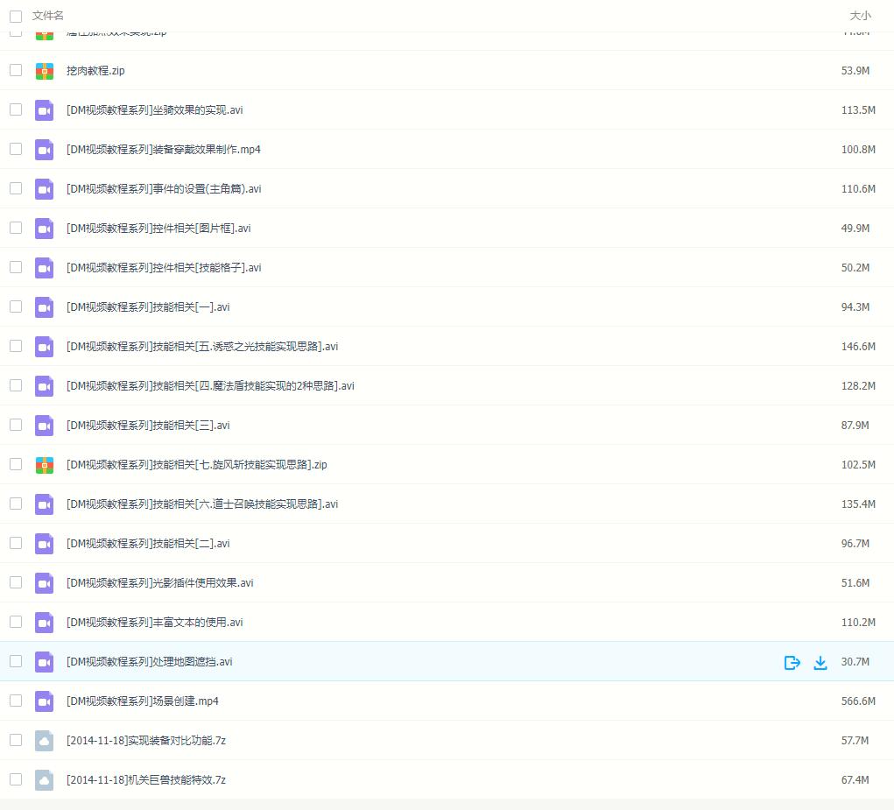The image size is (894, 810).
Task: Open 技能相关[五.诱惑之光技能实现思路].avi
Action: click(x=202, y=346)
